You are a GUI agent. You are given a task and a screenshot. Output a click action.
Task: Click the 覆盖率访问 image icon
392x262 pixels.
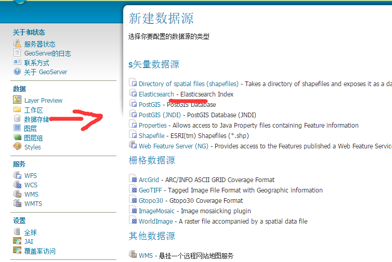click(x=17, y=250)
